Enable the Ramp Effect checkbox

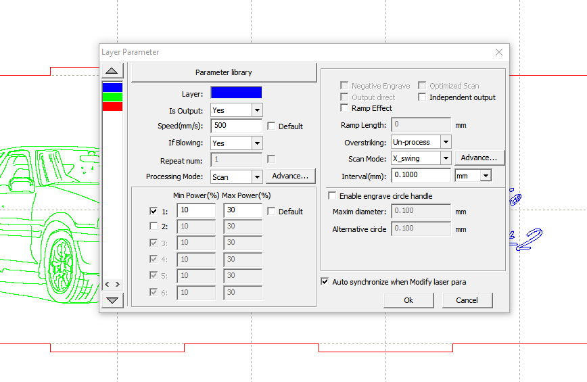[344, 108]
